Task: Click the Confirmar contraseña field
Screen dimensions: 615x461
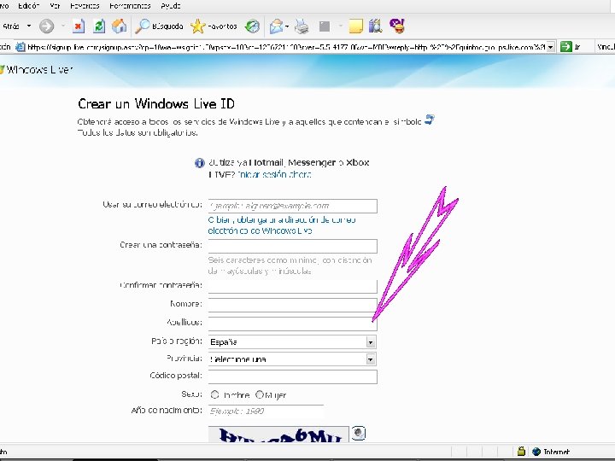Action: click(x=293, y=286)
